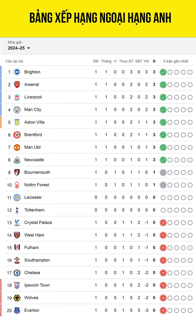This screenshot has width=196, height=320.
Task: Click Bournemouth's grey draw result icon
Action: pyautogui.click(x=163, y=173)
